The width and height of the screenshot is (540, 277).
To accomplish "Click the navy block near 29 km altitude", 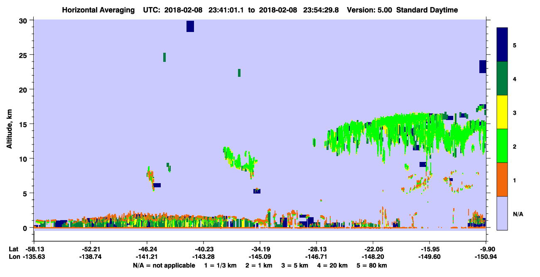I will point(190,26).
